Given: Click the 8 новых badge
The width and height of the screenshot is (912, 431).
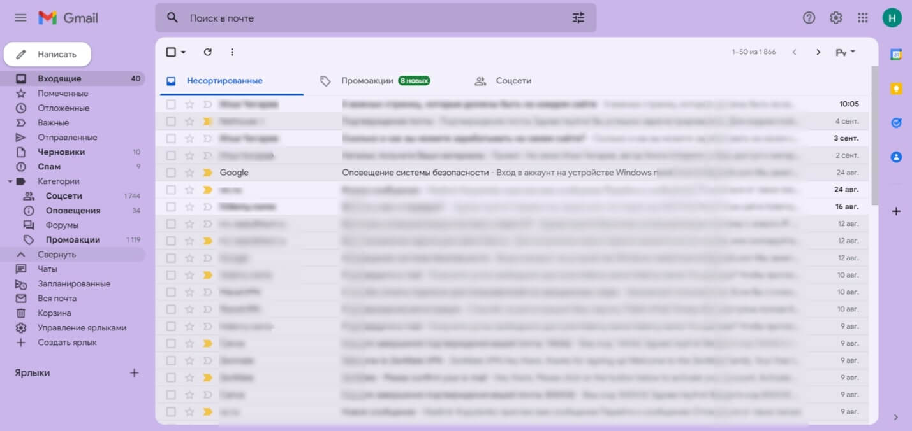Looking at the screenshot, I should pyautogui.click(x=414, y=81).
